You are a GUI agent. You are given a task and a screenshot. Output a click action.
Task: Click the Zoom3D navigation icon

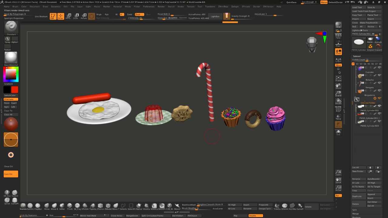click(338, 94)
